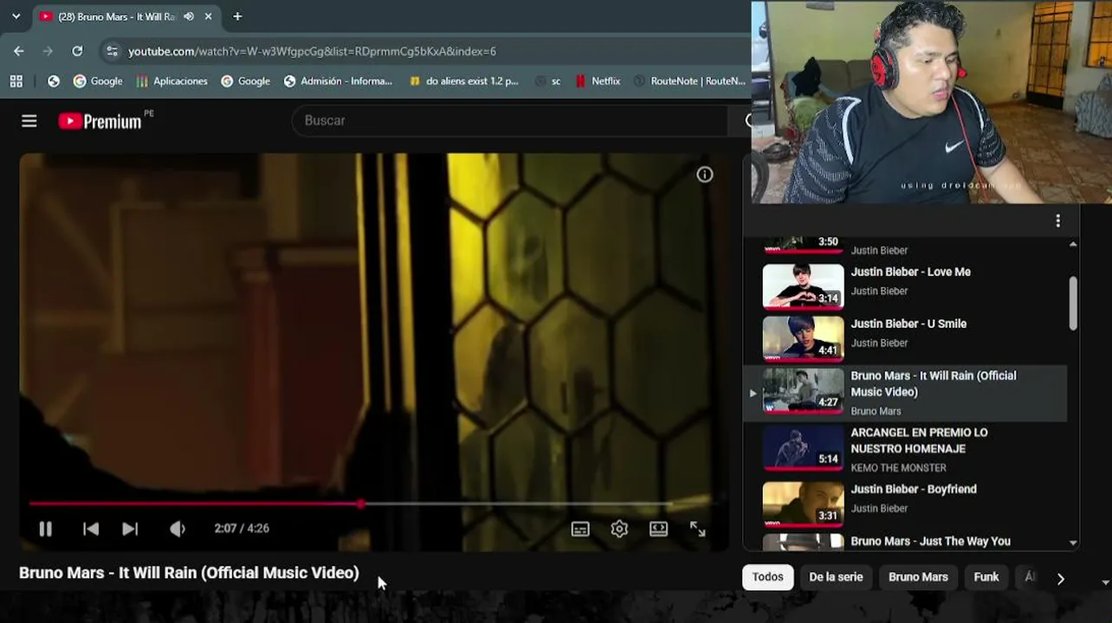Play Justin Bieber - Boyfriend thumbnail
1112x623 pixels.
click(803, 504)
